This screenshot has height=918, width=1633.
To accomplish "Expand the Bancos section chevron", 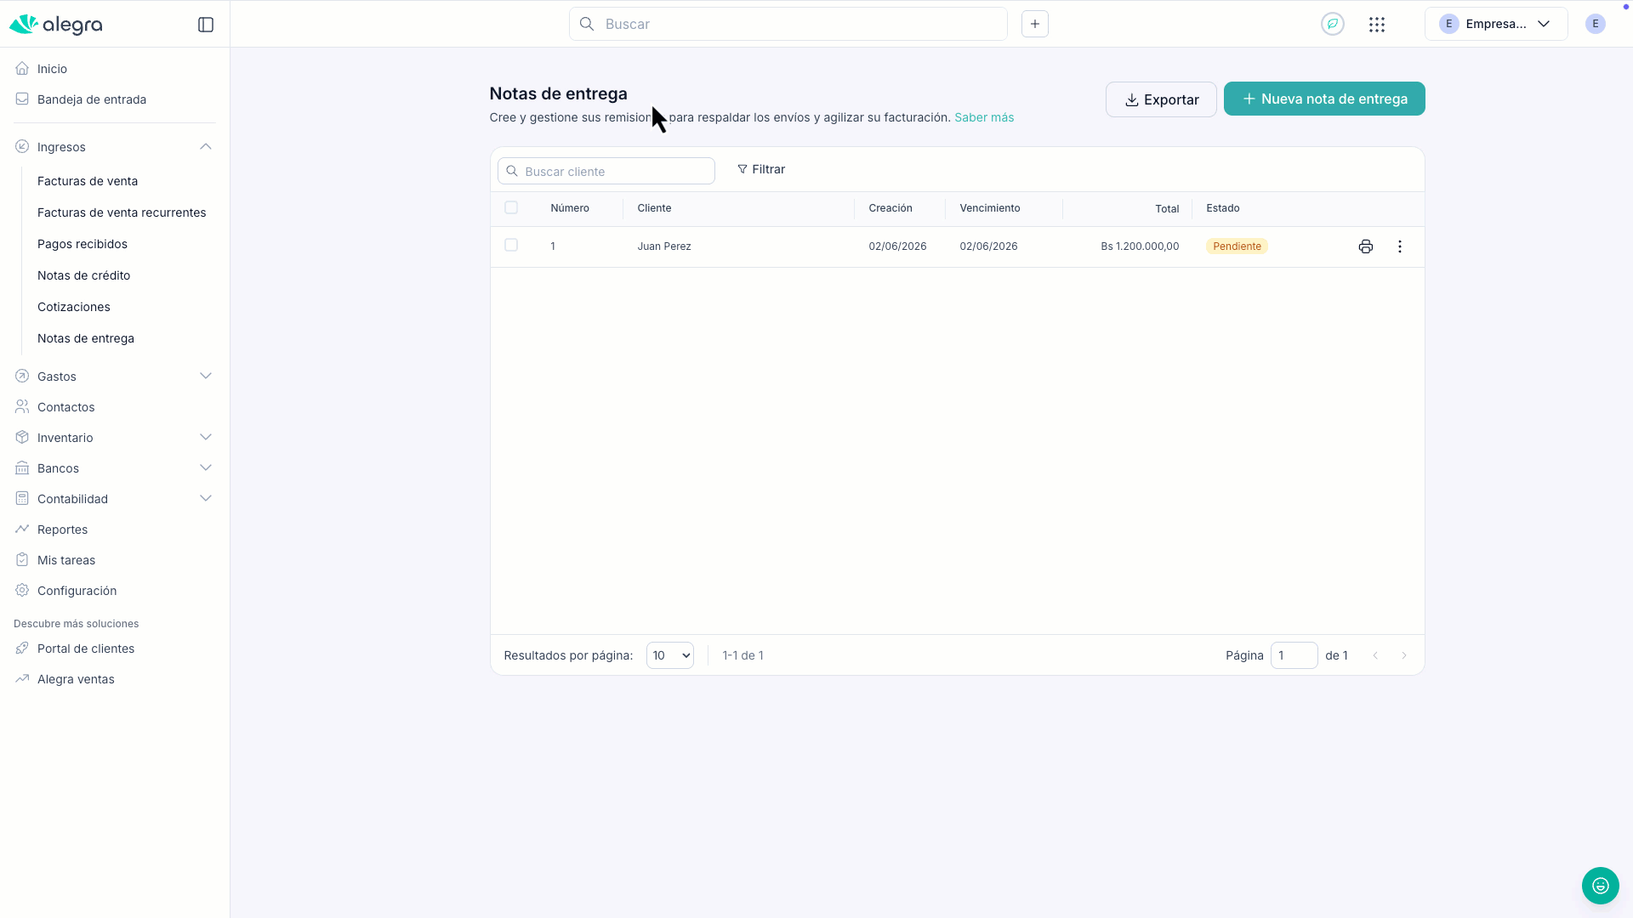I will 206,467.
